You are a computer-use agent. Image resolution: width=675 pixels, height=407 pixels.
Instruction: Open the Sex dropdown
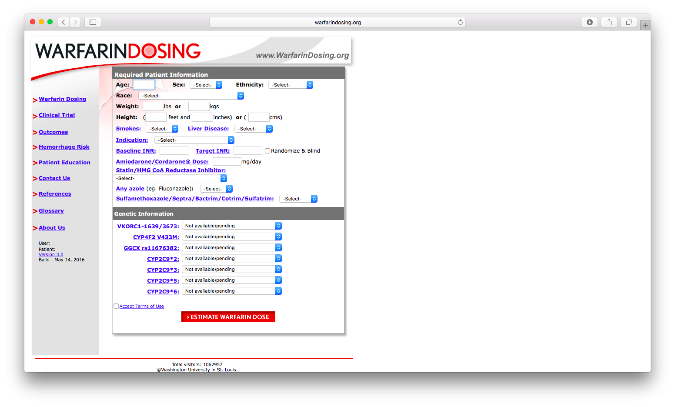pyautogui.click(x=206, y=85)
